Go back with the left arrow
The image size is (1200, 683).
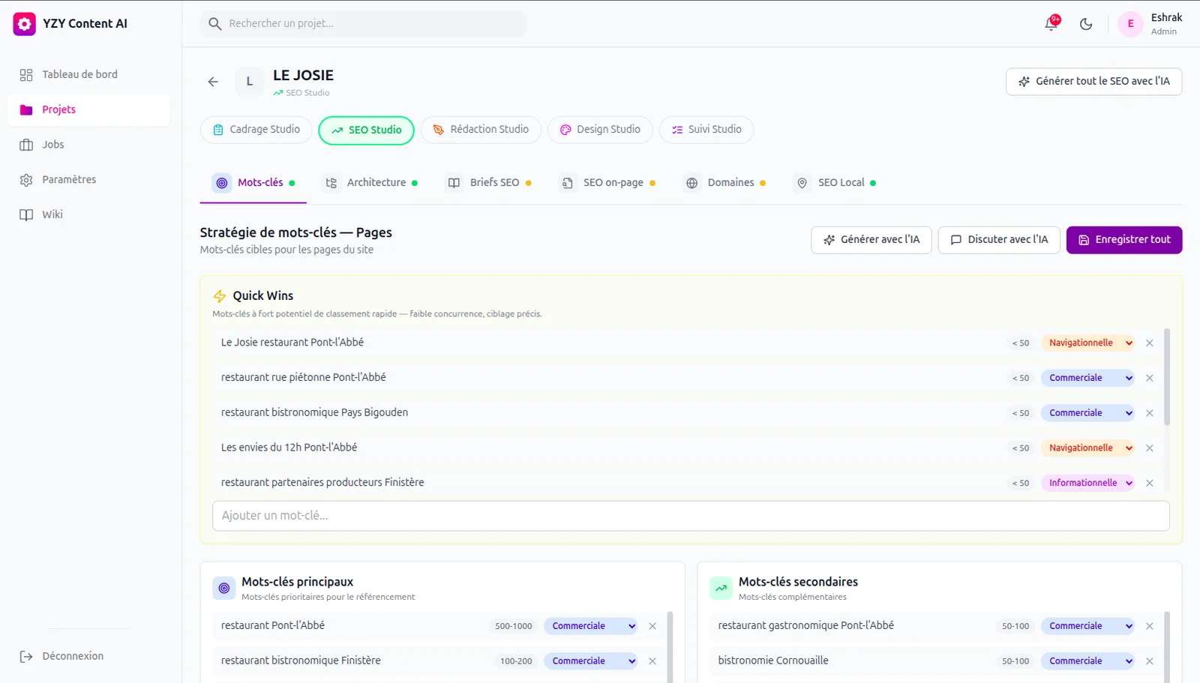pyautogui.click(x=213, y=82)
